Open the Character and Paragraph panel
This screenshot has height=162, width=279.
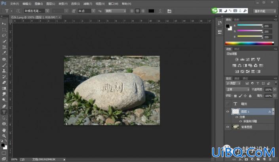[169, 11]
